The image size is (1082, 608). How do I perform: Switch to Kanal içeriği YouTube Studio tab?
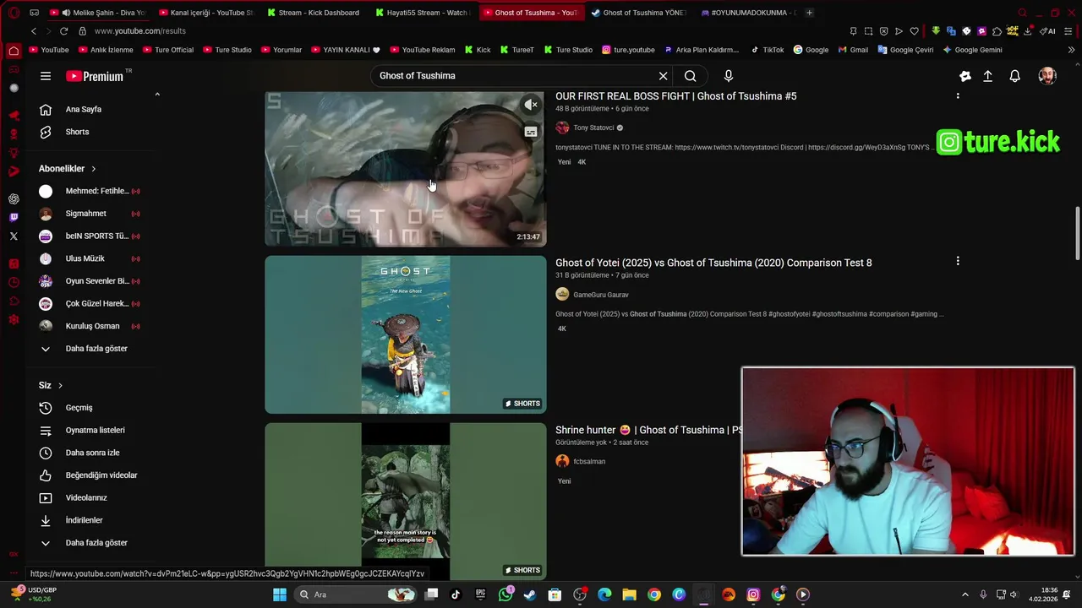pos(205,13)
